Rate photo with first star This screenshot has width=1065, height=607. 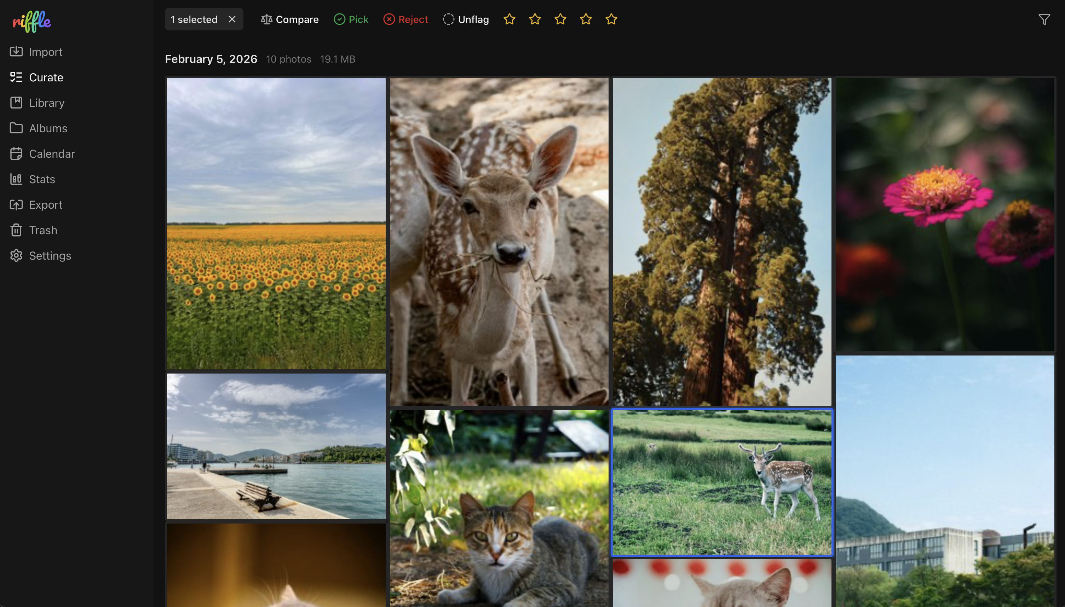coord(509,19)
